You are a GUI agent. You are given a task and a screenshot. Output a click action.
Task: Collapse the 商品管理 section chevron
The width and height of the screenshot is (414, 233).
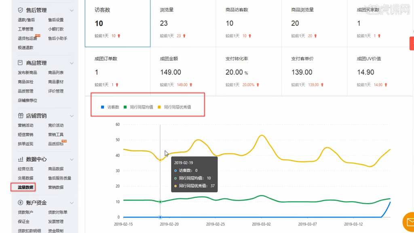click(72, 63)
